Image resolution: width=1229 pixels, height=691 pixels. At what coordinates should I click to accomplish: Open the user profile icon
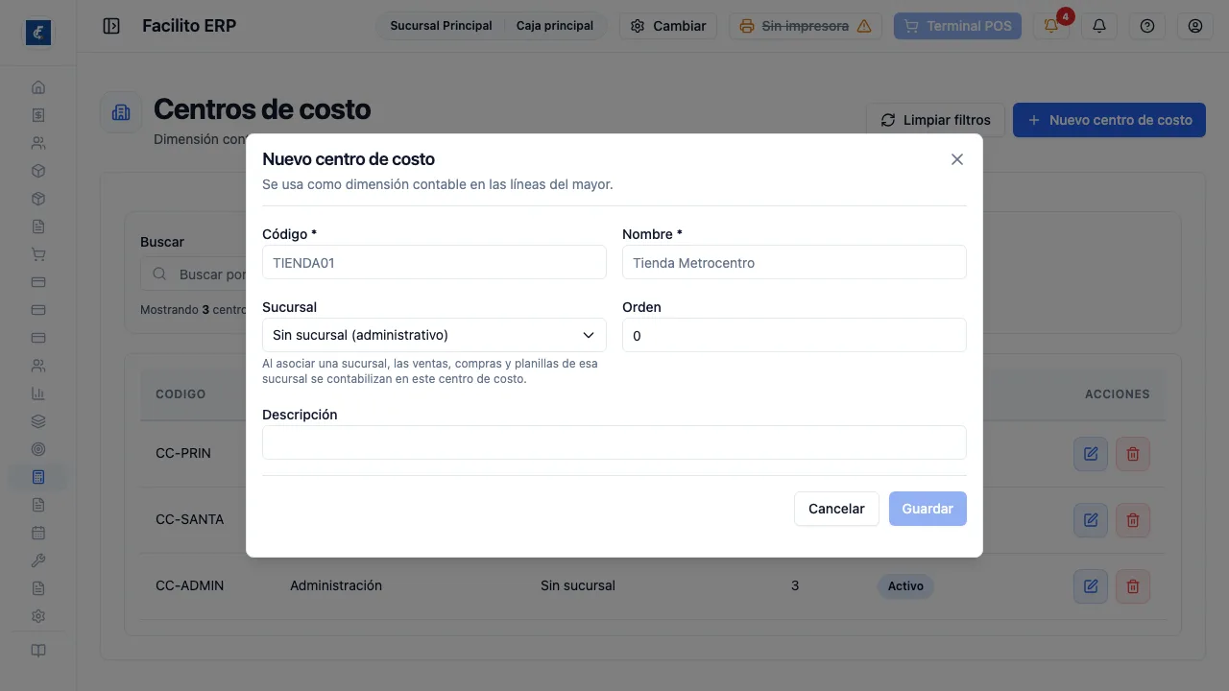click(1195, 26)
